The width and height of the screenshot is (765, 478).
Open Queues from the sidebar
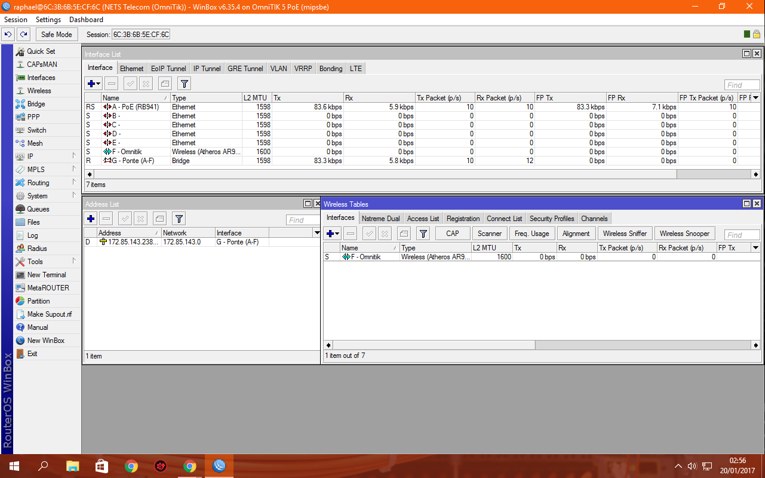click(x=38, y=209)
